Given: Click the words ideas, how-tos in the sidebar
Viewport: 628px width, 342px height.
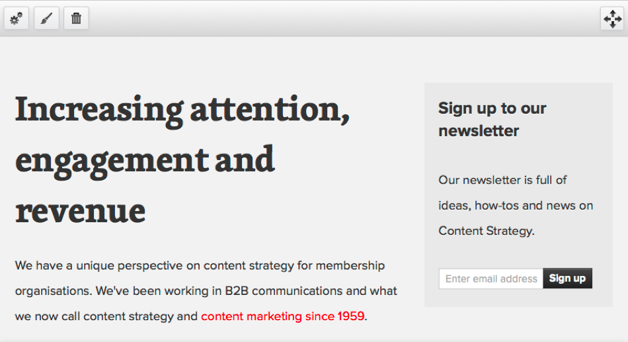Looking at the screenshot, I should point(478,206).
